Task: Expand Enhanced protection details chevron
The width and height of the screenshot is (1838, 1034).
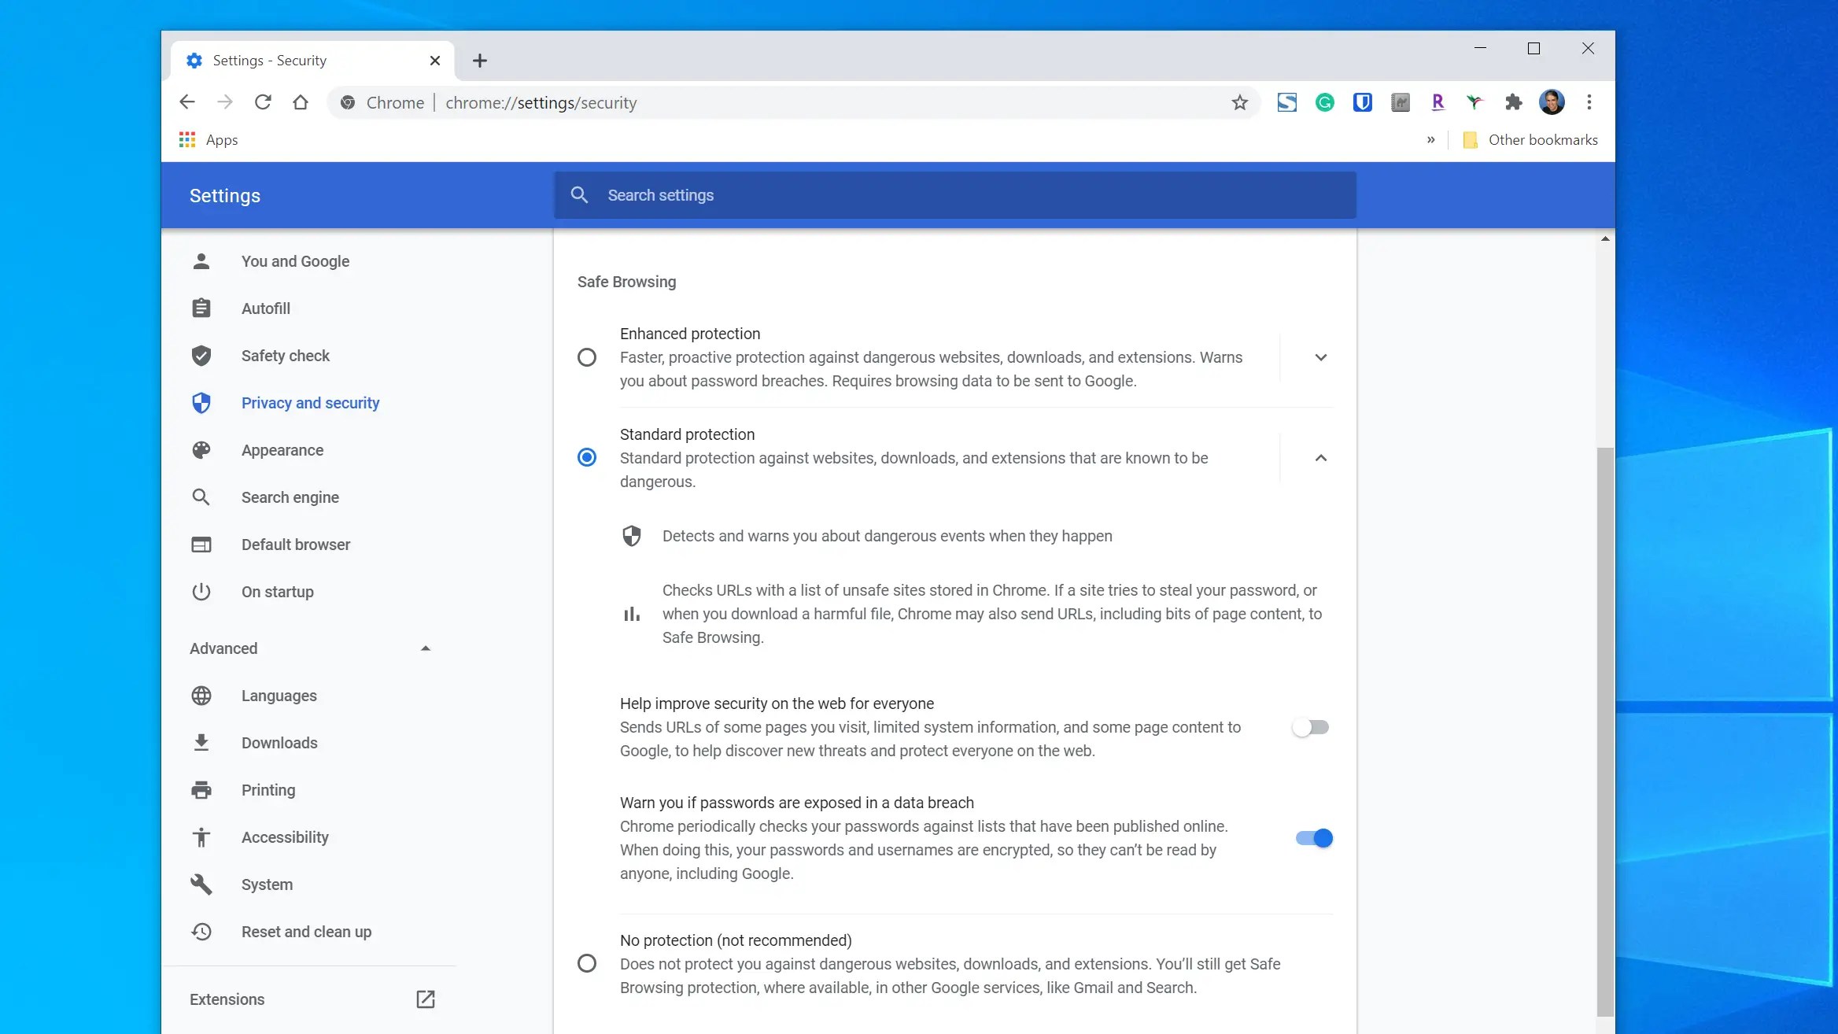Action: tap(1321, 357)
